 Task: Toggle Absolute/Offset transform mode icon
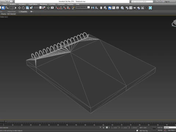107,128
